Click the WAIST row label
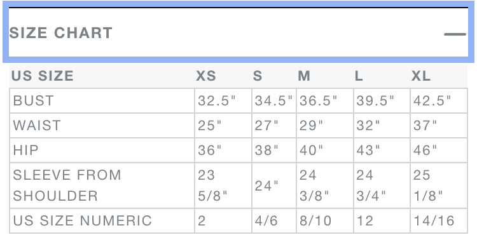477x235 pixels. (x=37, y=125)
